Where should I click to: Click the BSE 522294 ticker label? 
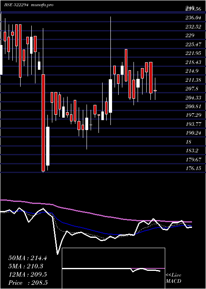(16, 5)
